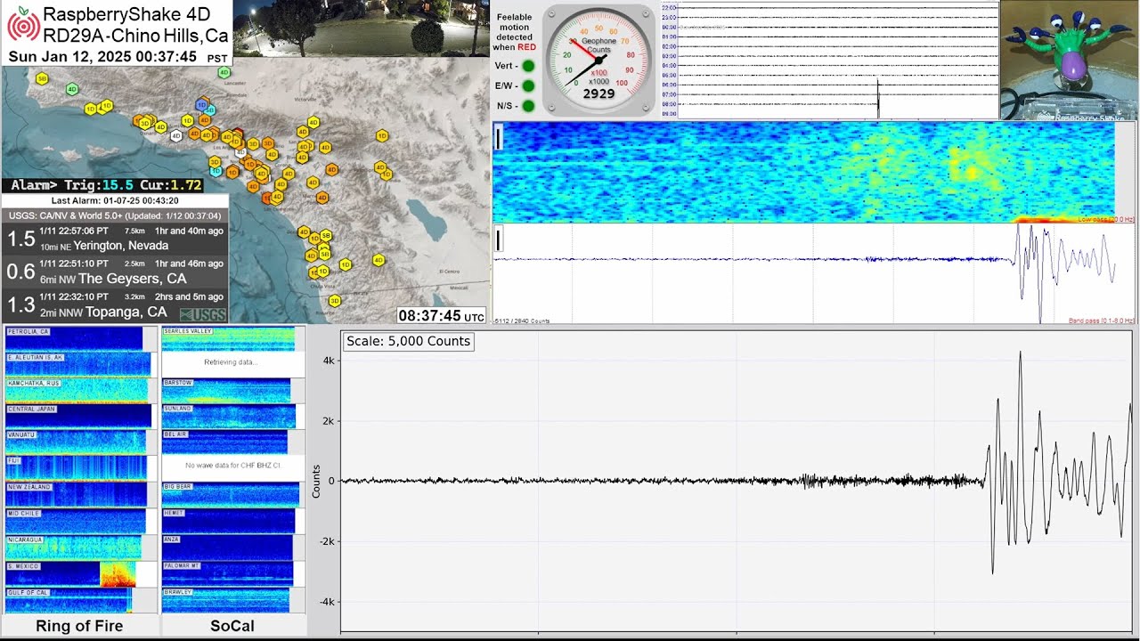
Task: Select the 5B marker at top-left coastline
Action: click(x=42, y=78)
